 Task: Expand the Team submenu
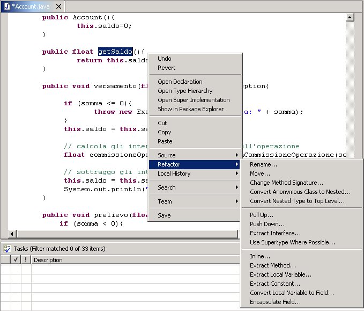pyautogui.click(x=194, y=201)
